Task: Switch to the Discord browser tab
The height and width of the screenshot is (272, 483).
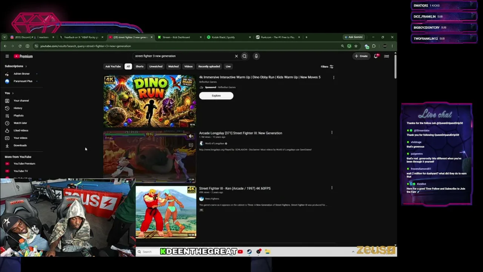Action: (x=32, y=37)
